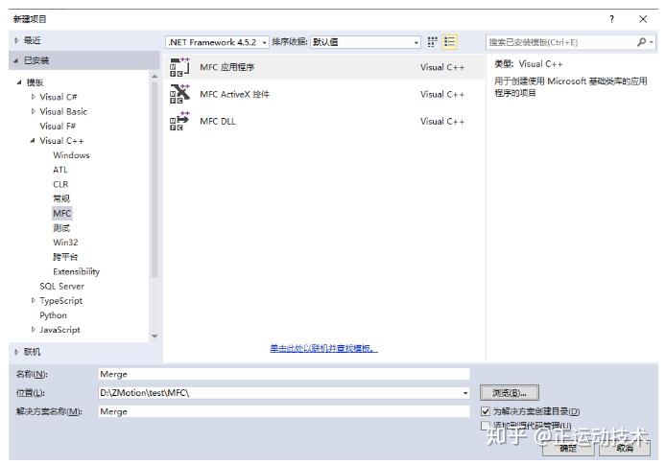The image size is (666, 464).
Task: Expand the TypeScript node
Action: click(x=34, y=300)
